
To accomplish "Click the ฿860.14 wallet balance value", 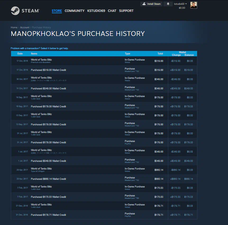I will (x=189, y=179).
